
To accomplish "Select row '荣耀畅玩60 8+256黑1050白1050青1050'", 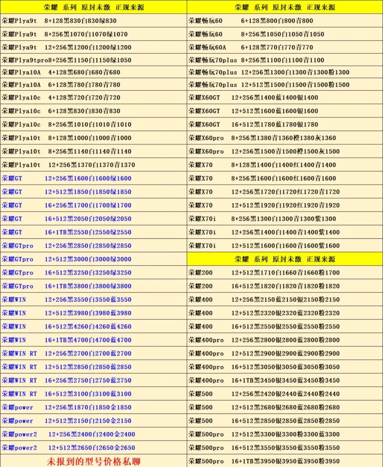I will click(285, 34).
